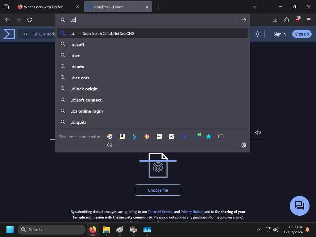Search this time with DuckDuckGo

pyautogui.click(x=147, y=136)
